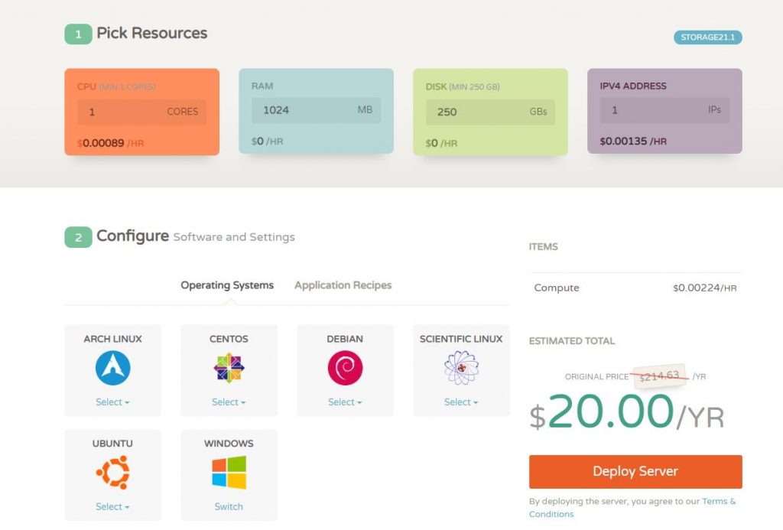Click the STORAGE21.1 promo badge
The image size is (783, 530).
point(707,37)
